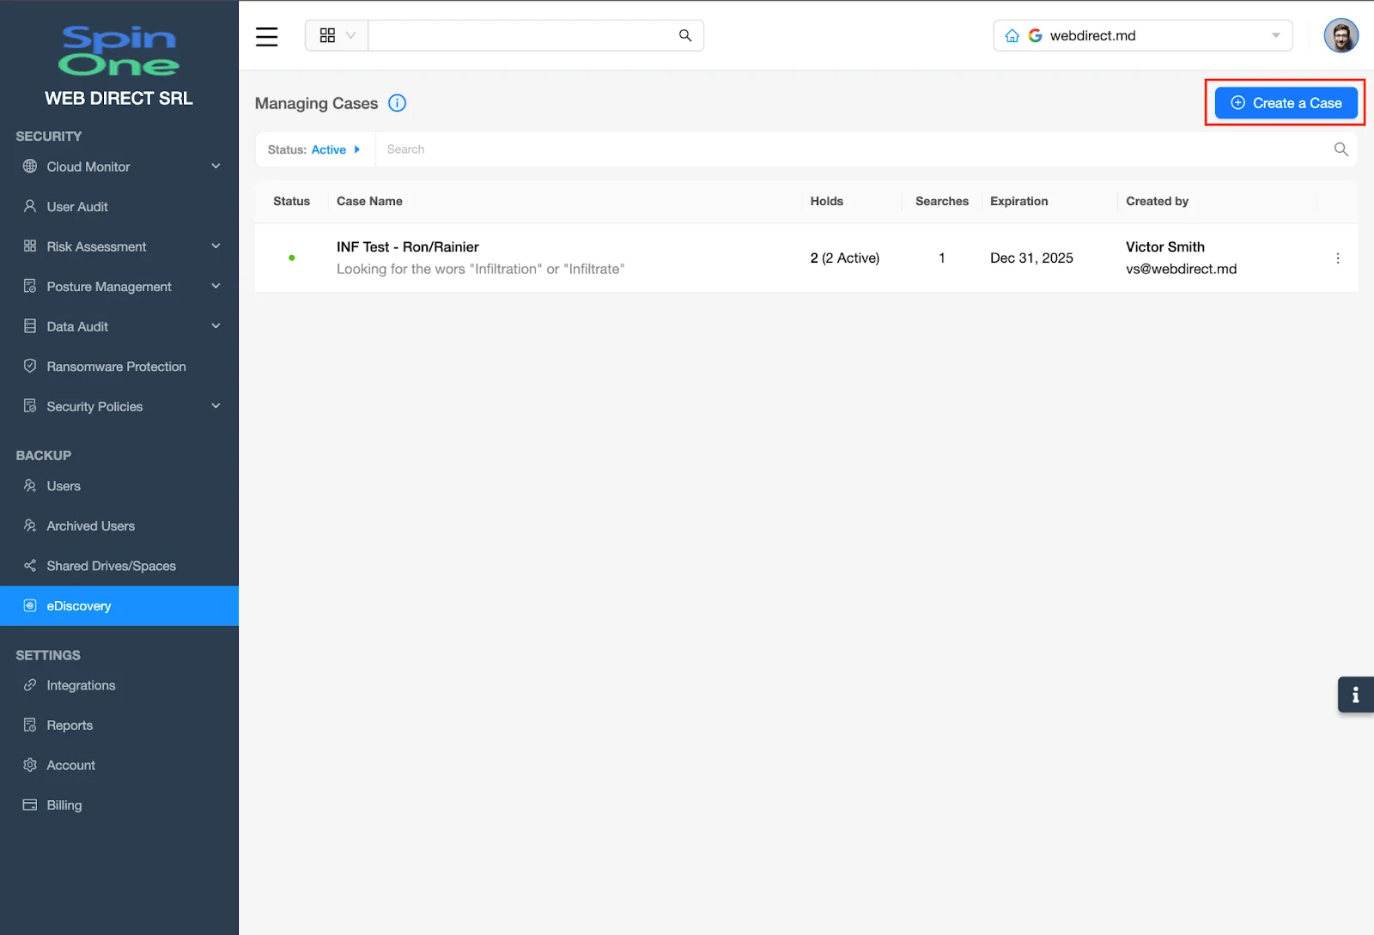This screenshot has height=935, width=1374.
Task: Change the Active status filter
Action: click(334, 149)
